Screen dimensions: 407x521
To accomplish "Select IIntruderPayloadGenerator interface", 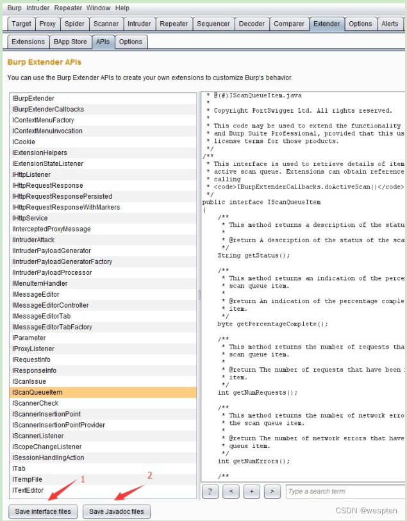I will click(103, 251).
